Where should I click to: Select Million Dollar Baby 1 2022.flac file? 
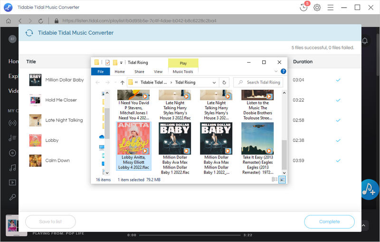[175, 149]
